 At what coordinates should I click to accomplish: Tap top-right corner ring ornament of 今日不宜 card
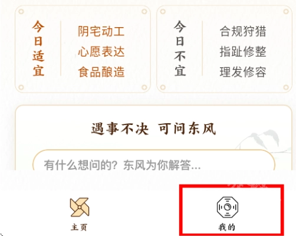pos(286,11)
